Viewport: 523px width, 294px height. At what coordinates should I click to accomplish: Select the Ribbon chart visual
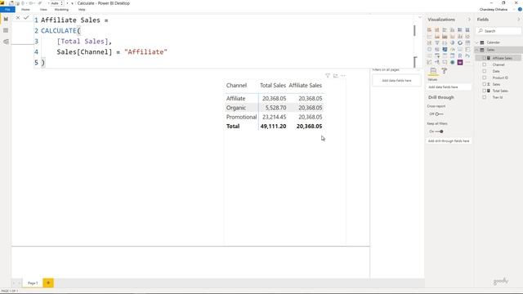tap(467, 36)
